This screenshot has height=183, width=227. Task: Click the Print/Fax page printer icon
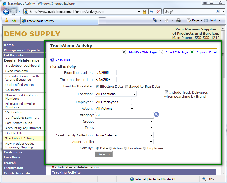click(124, 52)
